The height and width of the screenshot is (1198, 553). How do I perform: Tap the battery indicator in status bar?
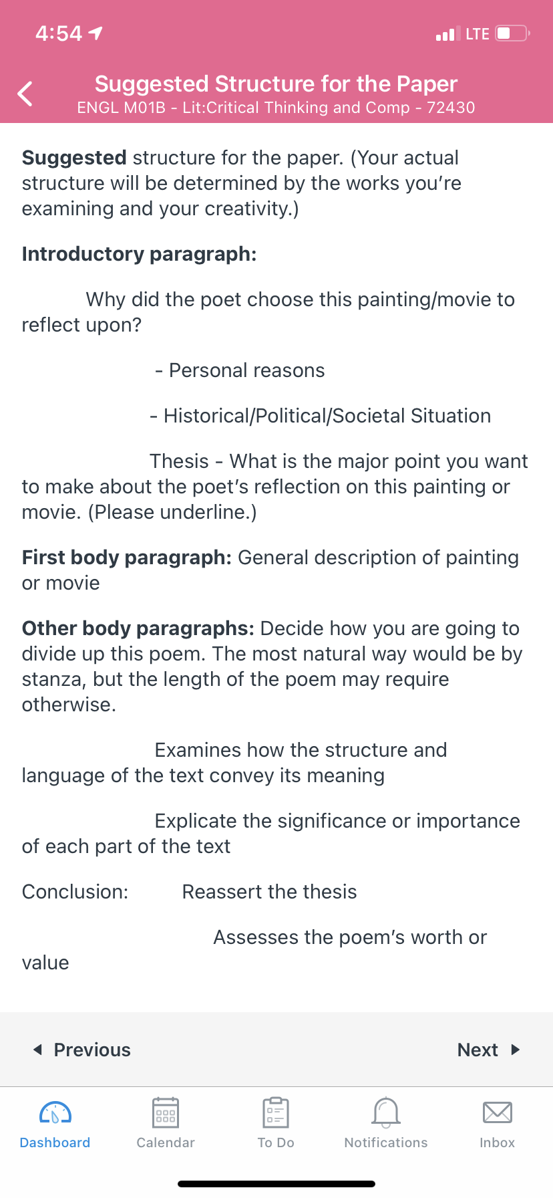[513, 33]
